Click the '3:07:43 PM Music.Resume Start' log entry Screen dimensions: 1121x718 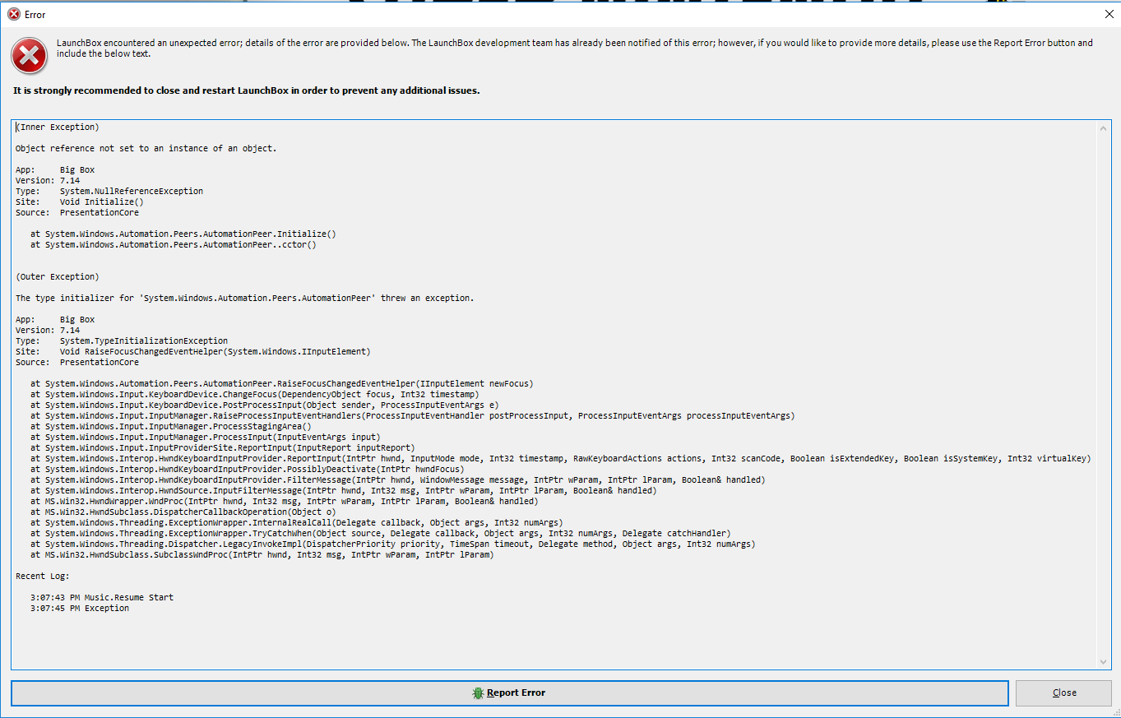(x=102, y=597)
